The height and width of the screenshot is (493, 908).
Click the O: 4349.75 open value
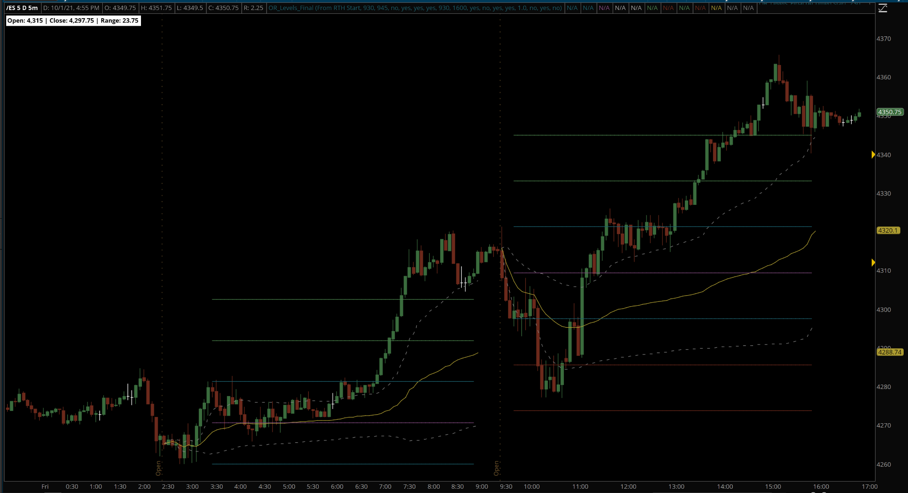120,8
